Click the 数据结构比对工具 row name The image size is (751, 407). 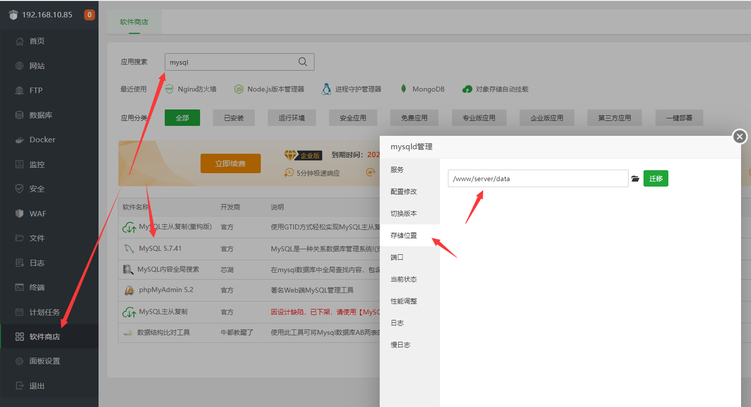164,332
